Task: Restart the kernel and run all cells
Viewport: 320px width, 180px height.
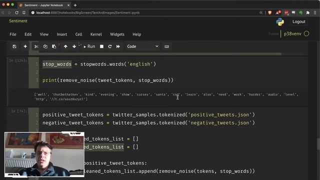Action: pyautogui.click(x=118, y=46)
